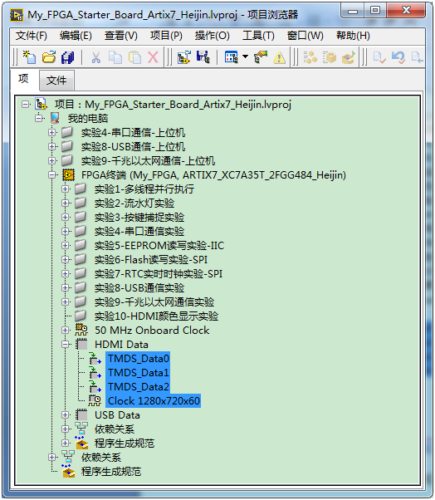This screenshot has height=500, width=435.
Task: Click the Open file toolbar icon
Action: coord(49,57)
